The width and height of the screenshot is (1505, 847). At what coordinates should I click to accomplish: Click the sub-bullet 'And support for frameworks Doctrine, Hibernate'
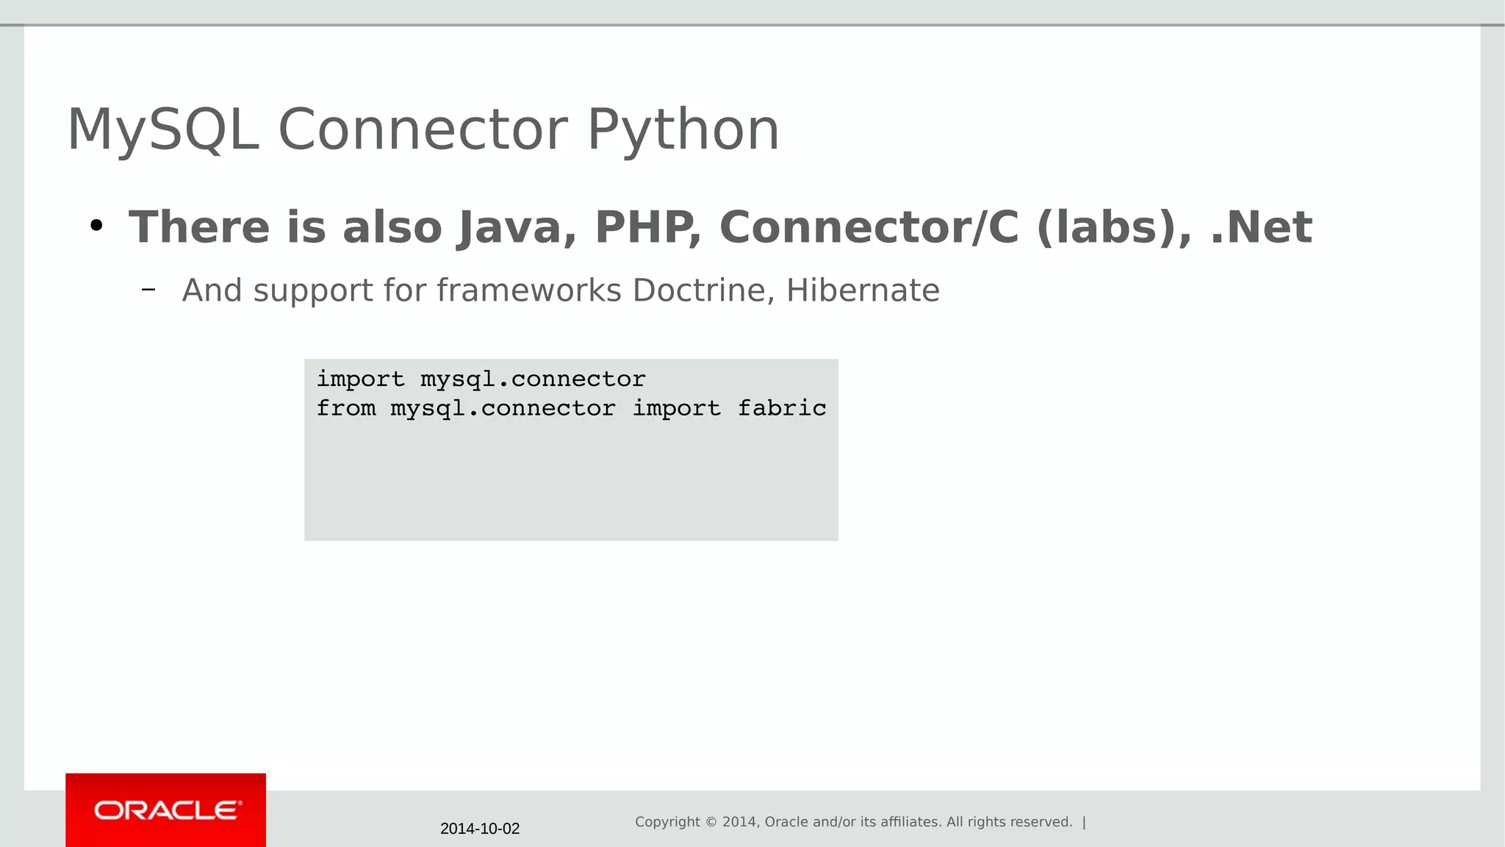pos(561,290)
